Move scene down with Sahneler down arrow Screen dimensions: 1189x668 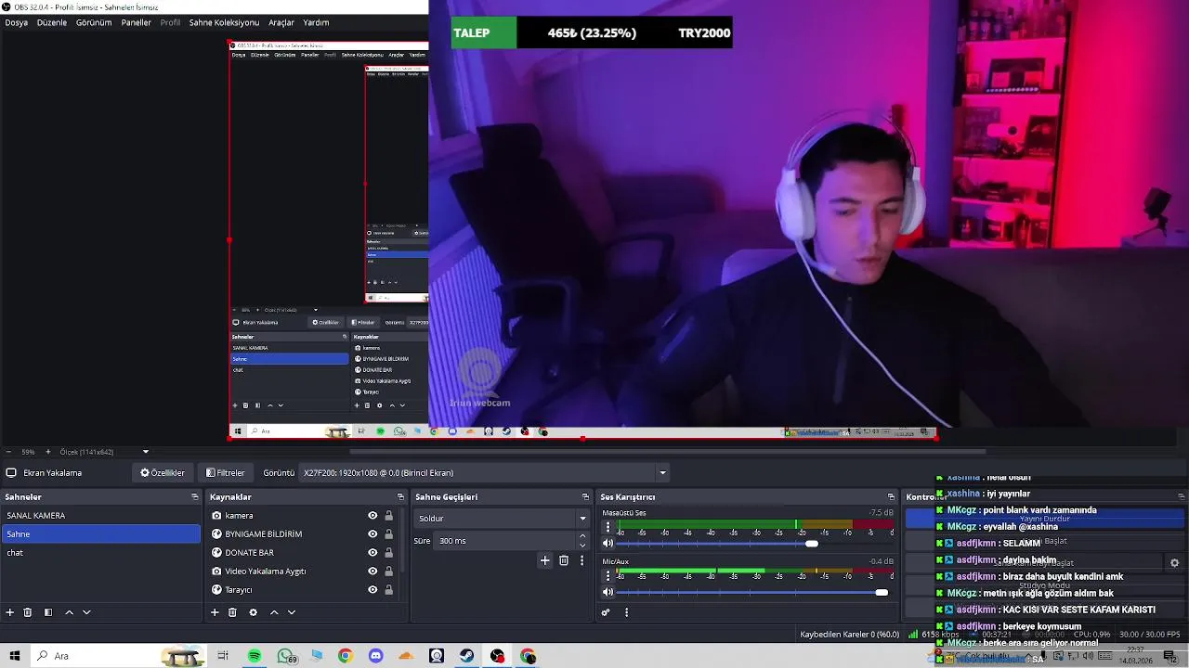[x=86, y=612]
